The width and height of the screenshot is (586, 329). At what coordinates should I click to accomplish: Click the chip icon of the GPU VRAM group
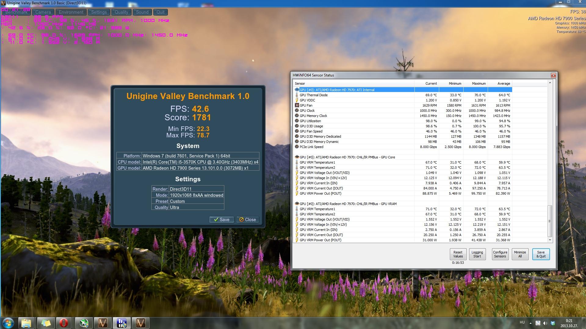[297, 204]
